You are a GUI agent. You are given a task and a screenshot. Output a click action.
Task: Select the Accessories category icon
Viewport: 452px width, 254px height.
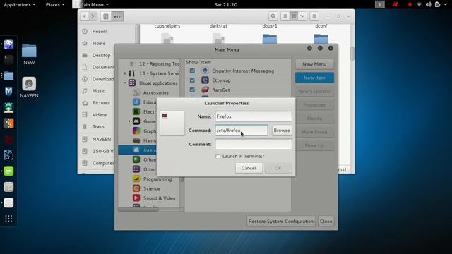tap(136, 92)
